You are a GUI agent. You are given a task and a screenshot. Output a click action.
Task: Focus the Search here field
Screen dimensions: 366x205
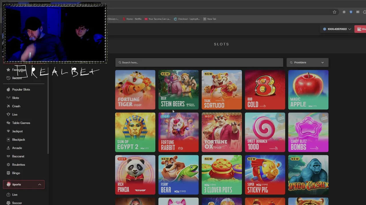coord(199,62)
